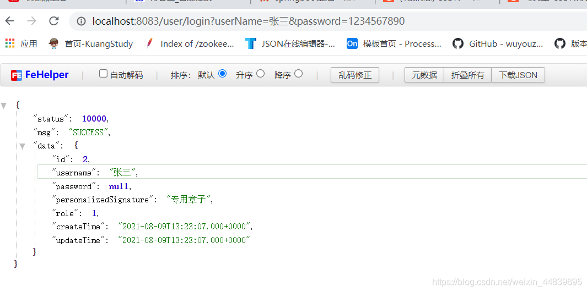Click the createTime timestamp value
The height and width of the screenshot is (292, 587).
click(184, 227)
